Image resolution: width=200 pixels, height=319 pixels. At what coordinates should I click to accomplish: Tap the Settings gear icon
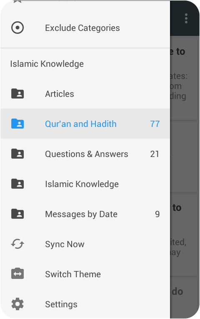[17, 304]
